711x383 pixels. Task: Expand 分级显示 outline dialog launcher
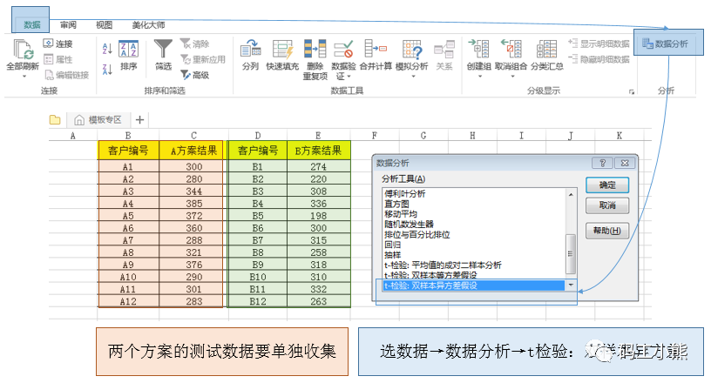631,92
